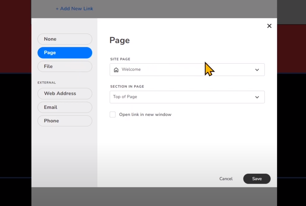
Task: Switch to Web Address link type
Action: pyautogui.click(x=65, y=94)
